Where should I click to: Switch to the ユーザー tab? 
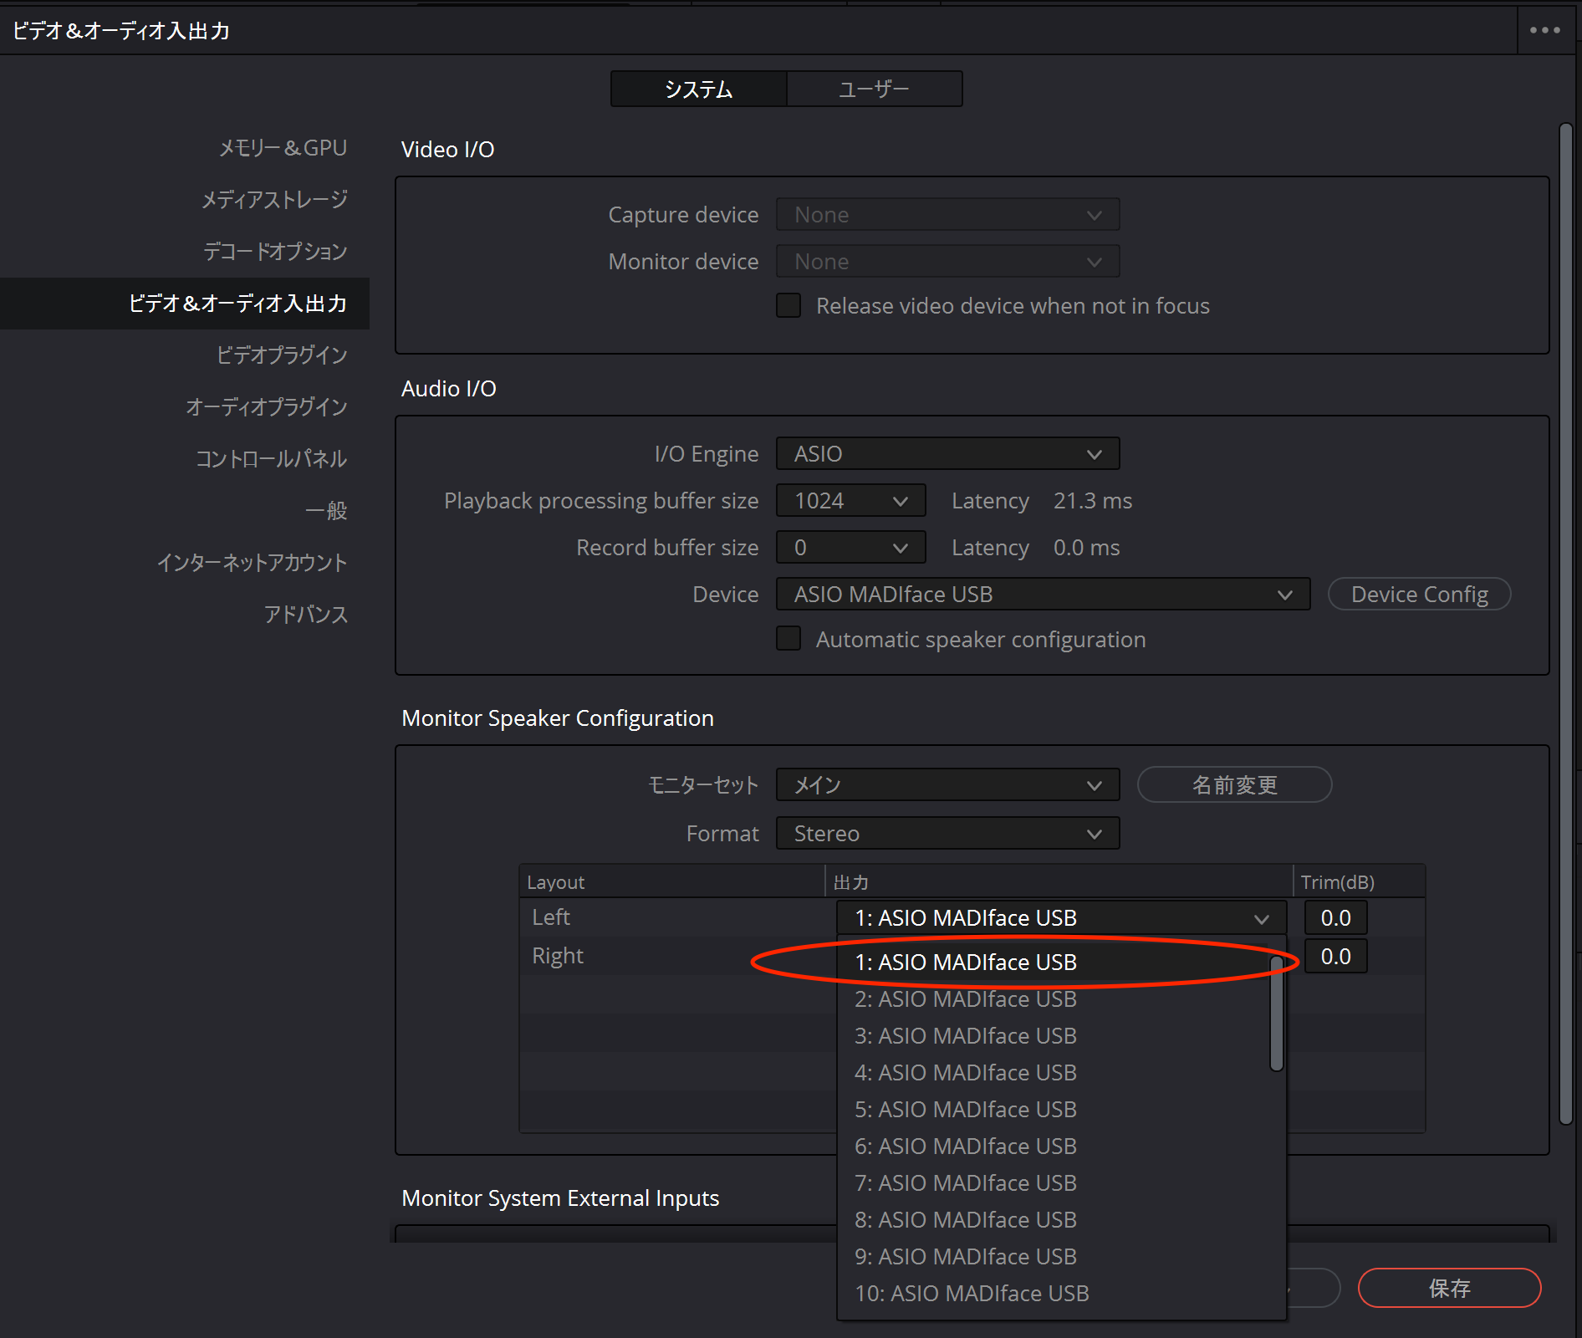tap(874, 89)
